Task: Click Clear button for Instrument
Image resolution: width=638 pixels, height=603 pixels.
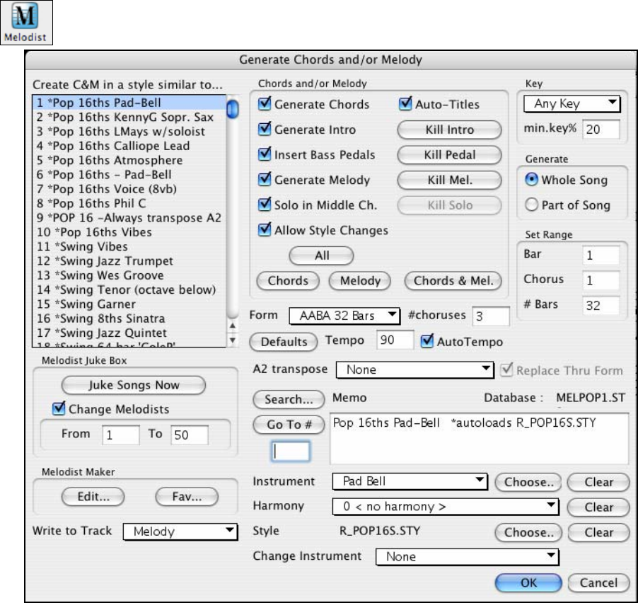Action: 598,482
